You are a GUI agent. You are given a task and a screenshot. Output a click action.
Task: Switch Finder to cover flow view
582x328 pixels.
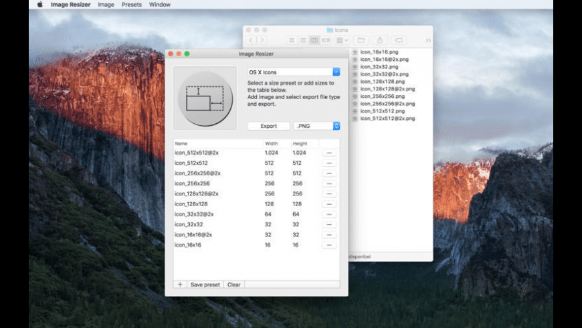click(326, 40)
